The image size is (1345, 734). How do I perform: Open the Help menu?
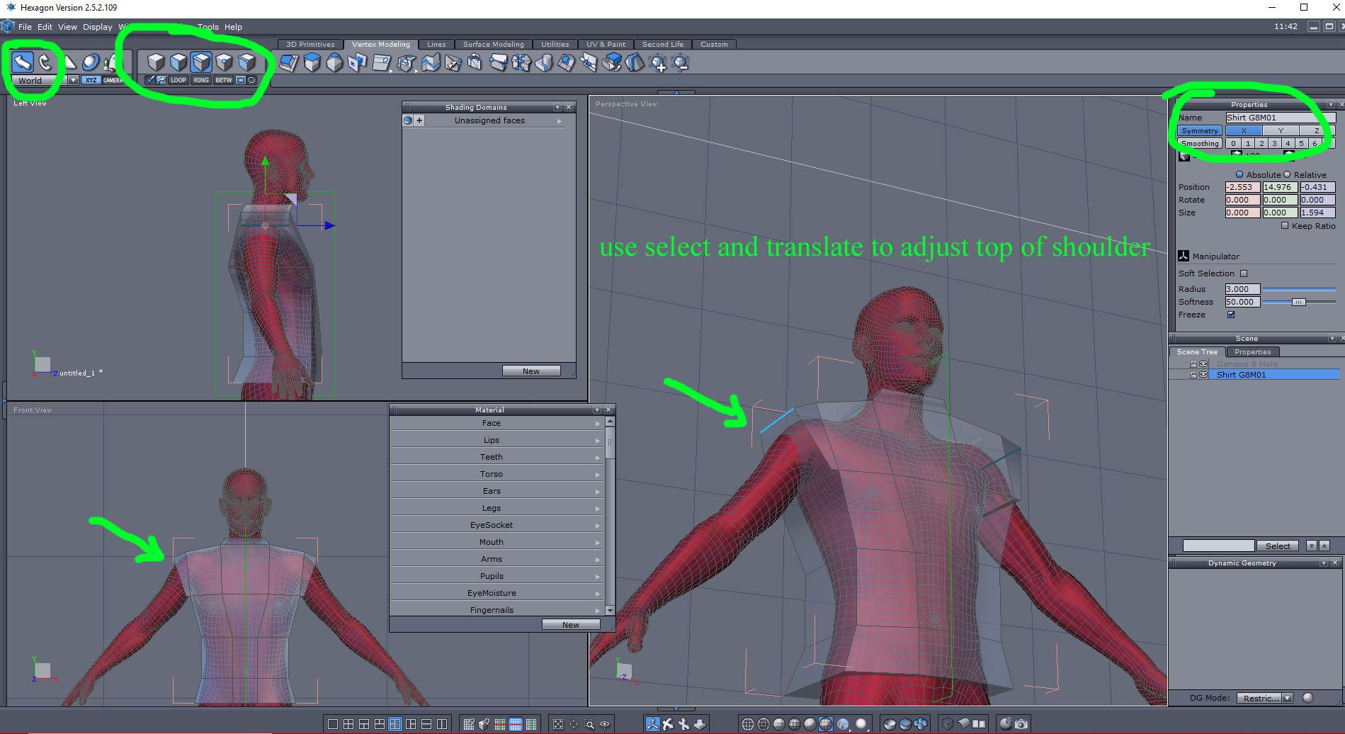[x=233, y=27]
